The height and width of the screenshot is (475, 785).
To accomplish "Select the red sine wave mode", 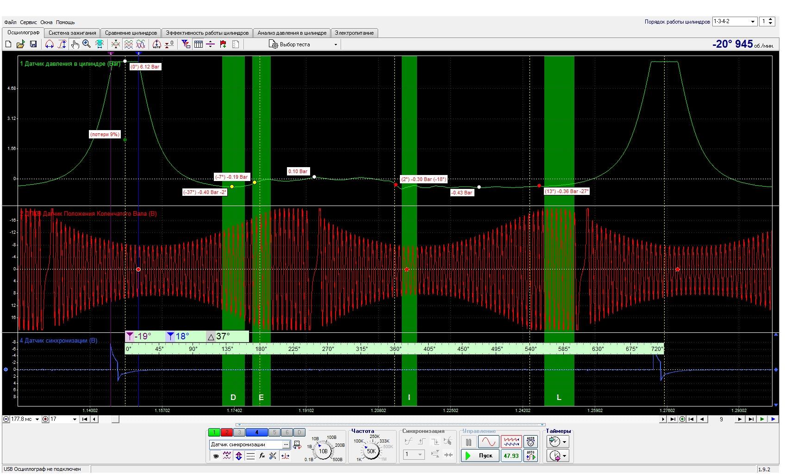I will [x=488, y=442].
